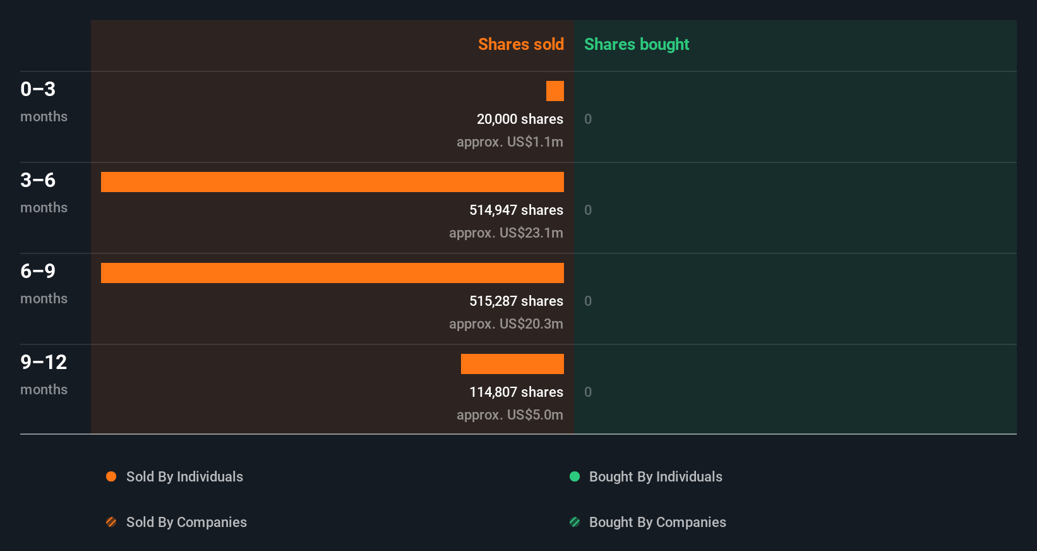This screenshot has height=551, width=1037.
Task: Click the Shares sold header
Action: point(521,44)
